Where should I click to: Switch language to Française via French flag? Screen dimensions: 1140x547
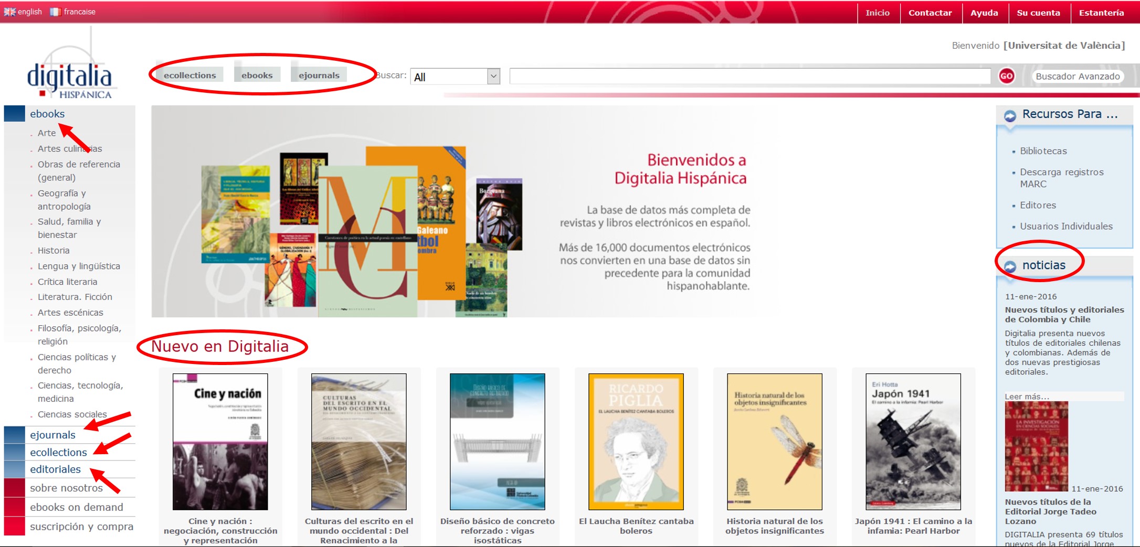click(x=55, y=12)
